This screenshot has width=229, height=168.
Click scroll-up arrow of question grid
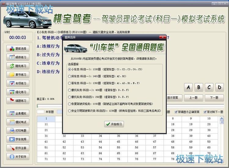tap(221, 119)
